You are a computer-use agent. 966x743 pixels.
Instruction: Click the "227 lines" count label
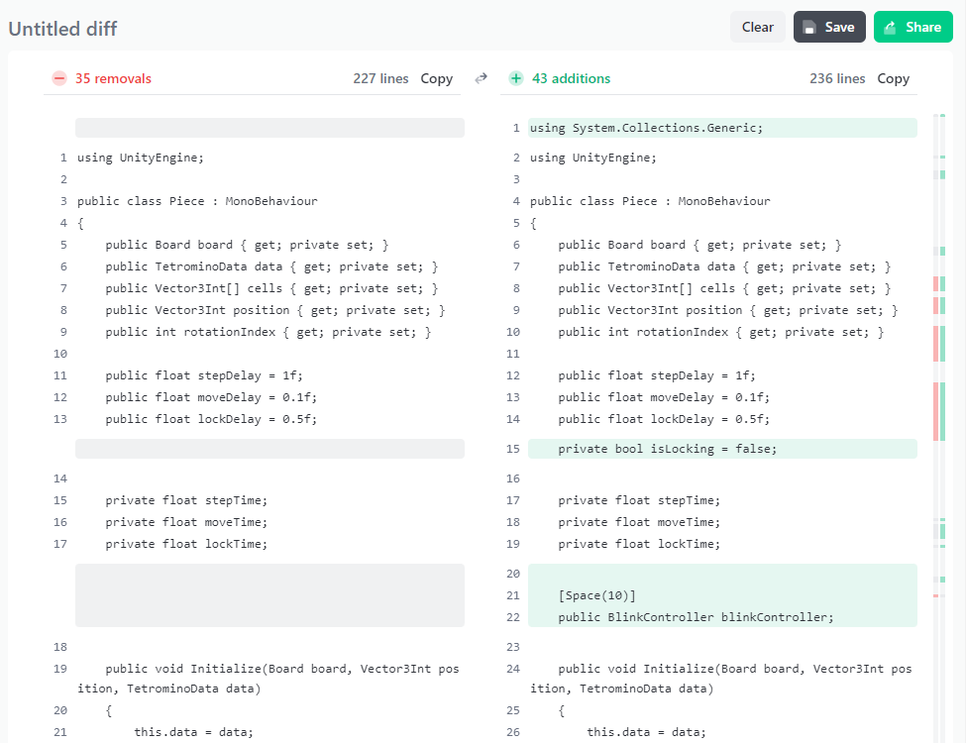[380, 78]
